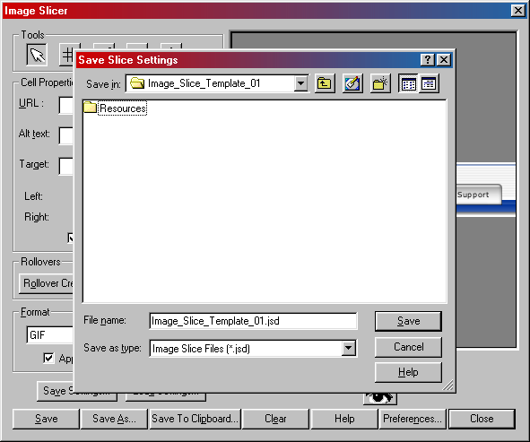The image size is (530, 442).
Task: Expand the Save in folder dropdown
Action: click(300, 83)
